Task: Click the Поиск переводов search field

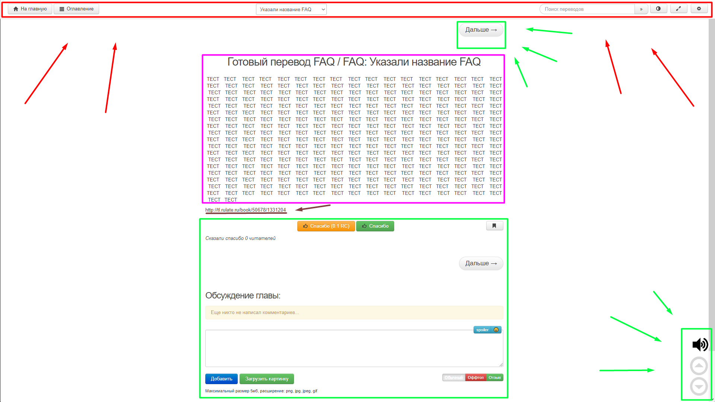Action: pyautogui.click(x=587, y=9)
